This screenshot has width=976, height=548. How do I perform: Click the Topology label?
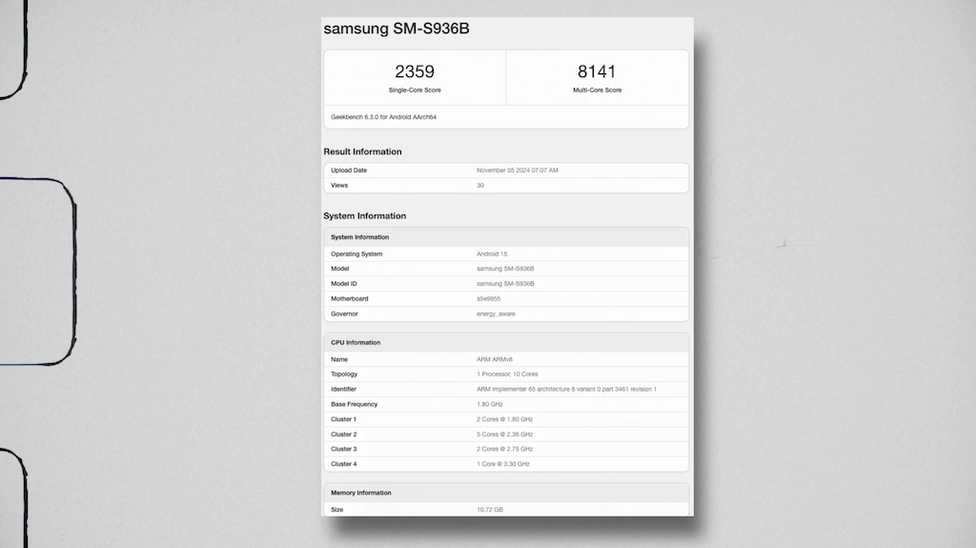pyautogui.click(x=344, y=375)
